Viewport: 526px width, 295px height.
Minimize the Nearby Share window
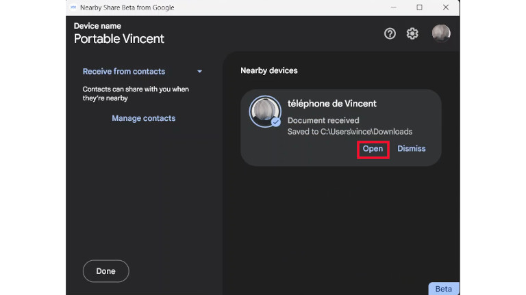394,8
